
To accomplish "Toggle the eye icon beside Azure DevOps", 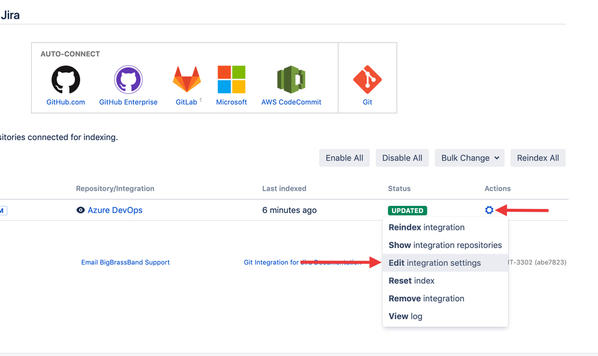I will 80,210.
